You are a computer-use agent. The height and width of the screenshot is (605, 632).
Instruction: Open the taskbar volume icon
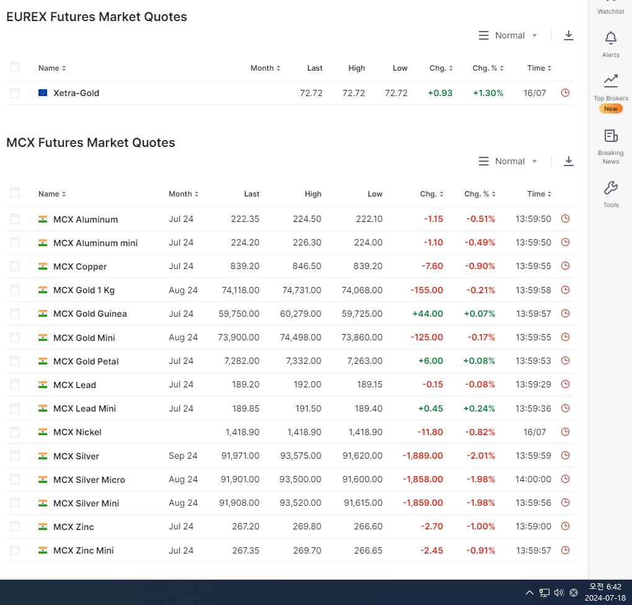pyautogui.click(x=559, y=593)
